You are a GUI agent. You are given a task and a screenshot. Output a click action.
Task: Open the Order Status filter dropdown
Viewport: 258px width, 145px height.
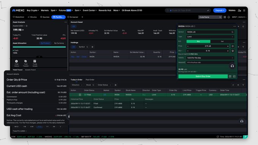click(x=104, y=85)
